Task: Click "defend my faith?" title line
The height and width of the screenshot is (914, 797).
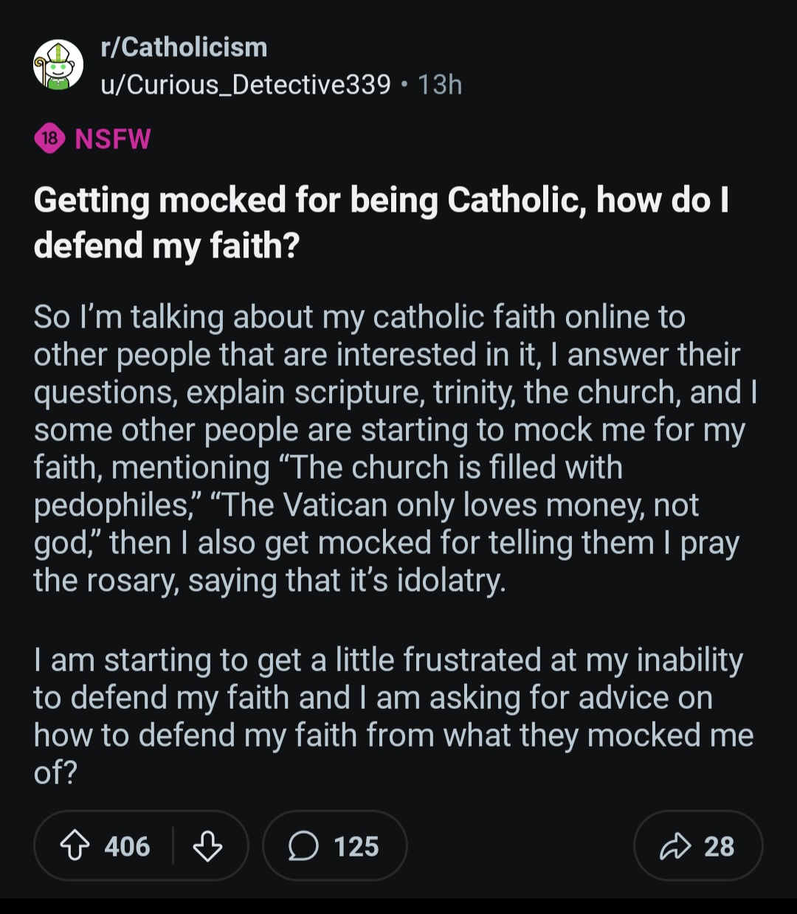Action: point(167,246)
